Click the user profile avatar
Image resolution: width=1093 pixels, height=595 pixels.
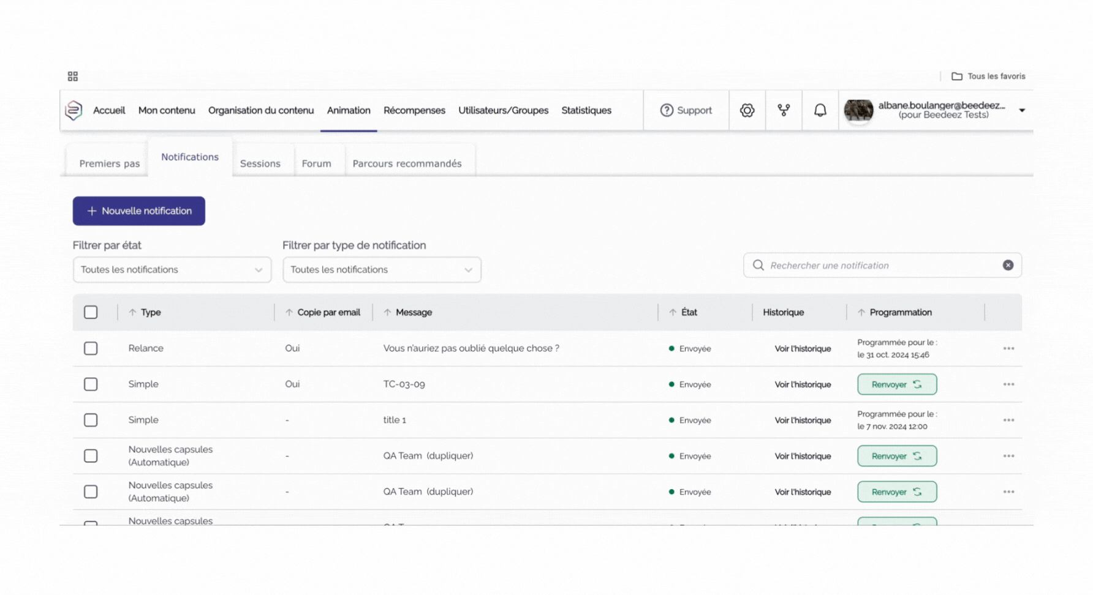click(x=858, y=111)
